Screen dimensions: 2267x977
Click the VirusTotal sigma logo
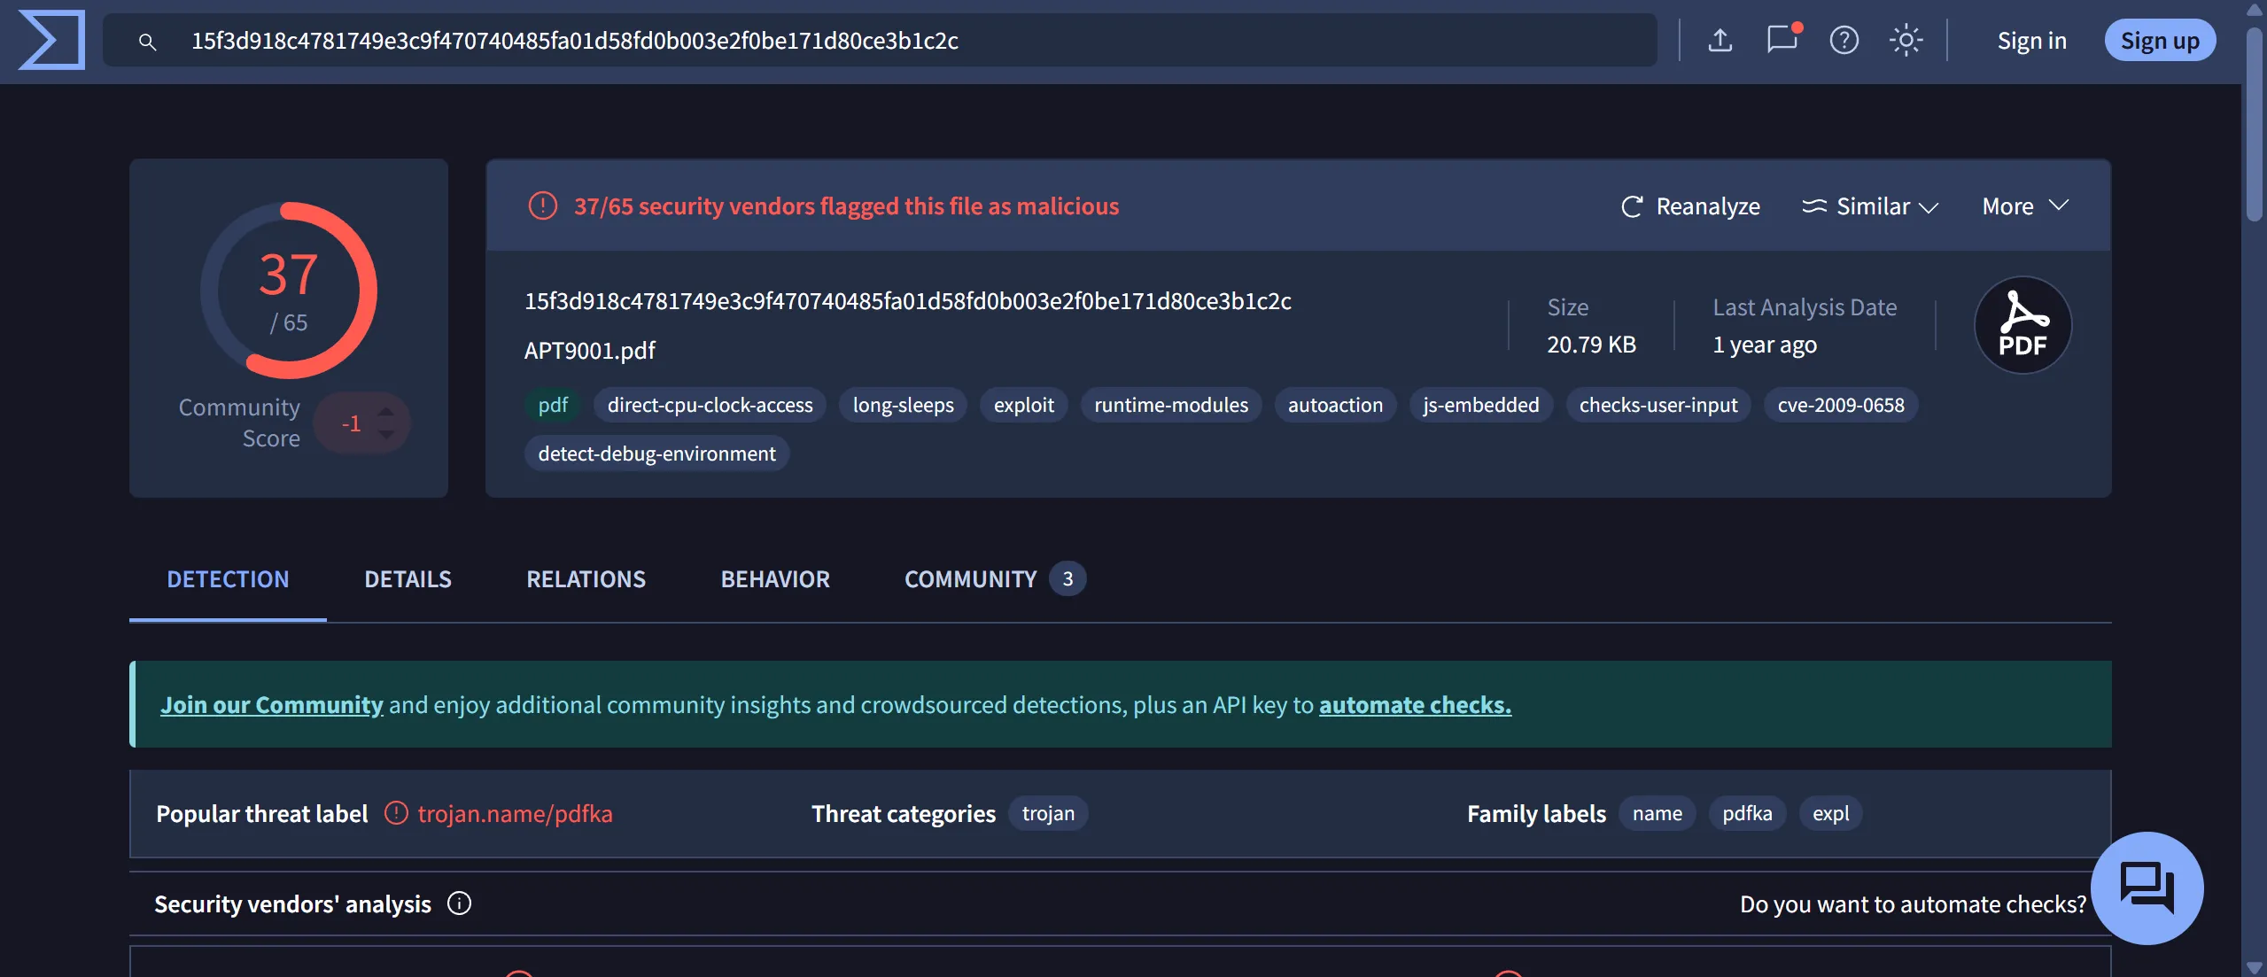(x=51, y=40)
